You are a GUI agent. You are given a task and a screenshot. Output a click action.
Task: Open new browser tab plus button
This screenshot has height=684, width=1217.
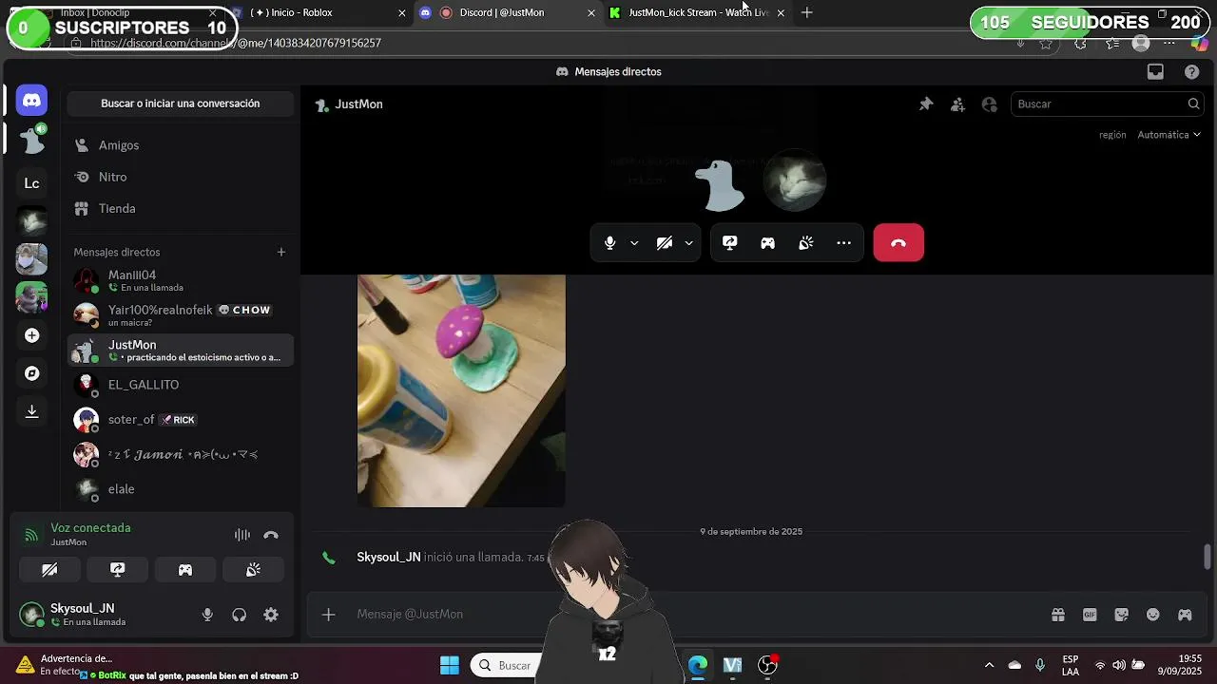click(807, 12)
